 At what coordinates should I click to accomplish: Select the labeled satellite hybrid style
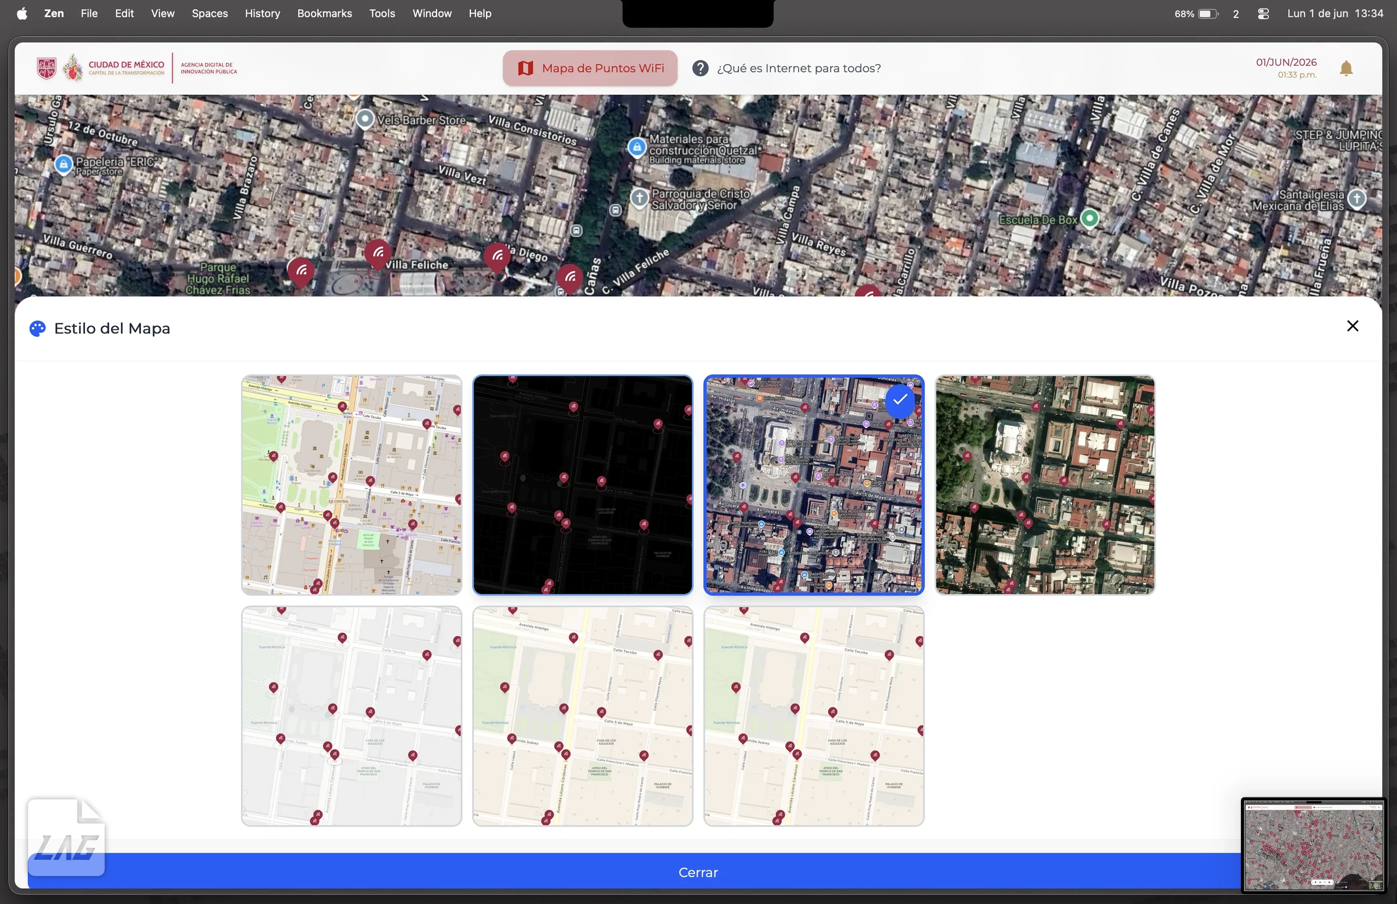(814, 485)
